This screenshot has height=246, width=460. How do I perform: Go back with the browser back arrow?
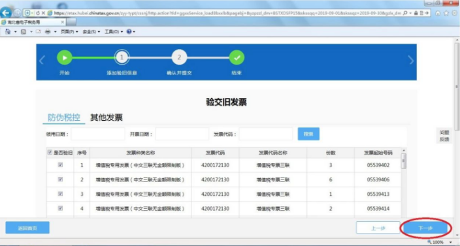point(6,13)
